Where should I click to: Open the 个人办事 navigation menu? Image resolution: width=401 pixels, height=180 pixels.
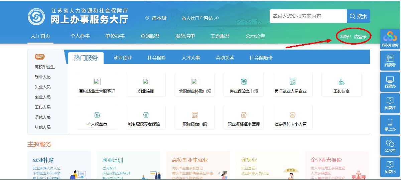click(80, 36)
